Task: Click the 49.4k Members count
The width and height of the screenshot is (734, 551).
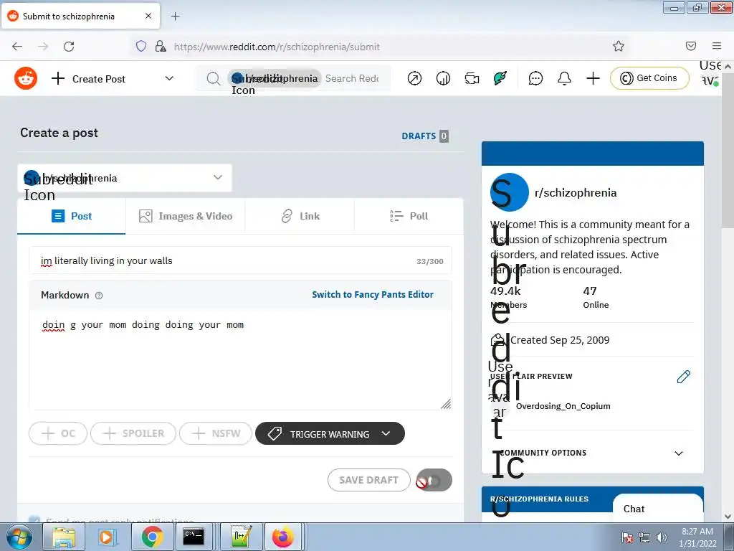Action: (508, 297)
